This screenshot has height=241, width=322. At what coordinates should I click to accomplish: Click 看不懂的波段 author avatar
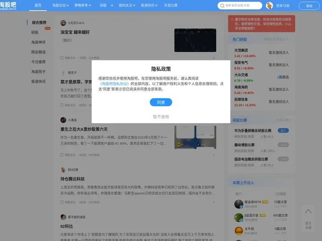click(x=63, y=217)
